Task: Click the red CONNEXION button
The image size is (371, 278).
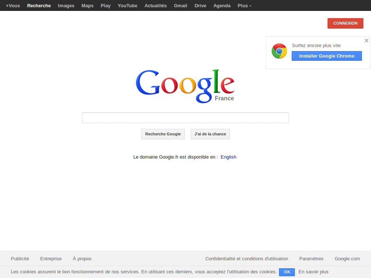Action: (345, 24)
